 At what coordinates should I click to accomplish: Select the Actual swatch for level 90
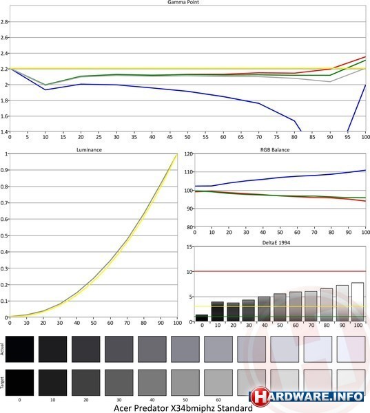pos(318,349)
